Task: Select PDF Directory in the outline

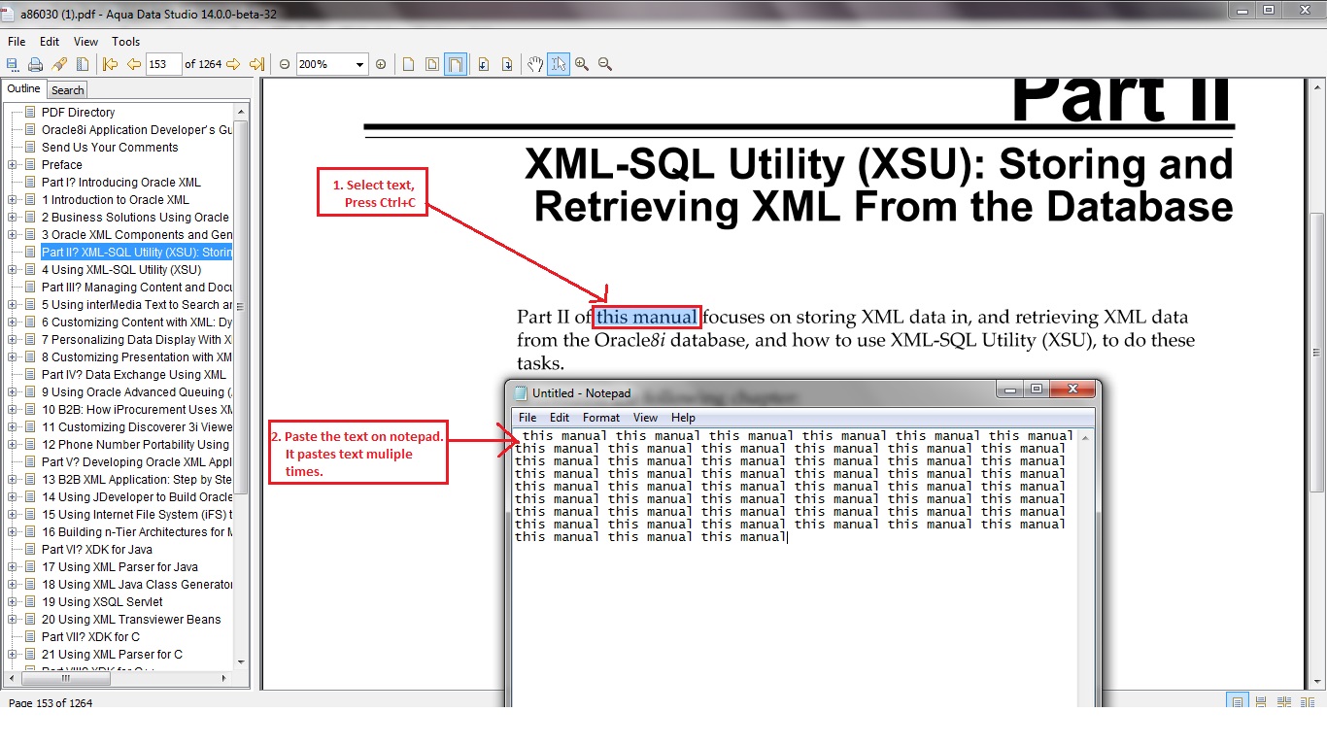Action: [78, 113]
